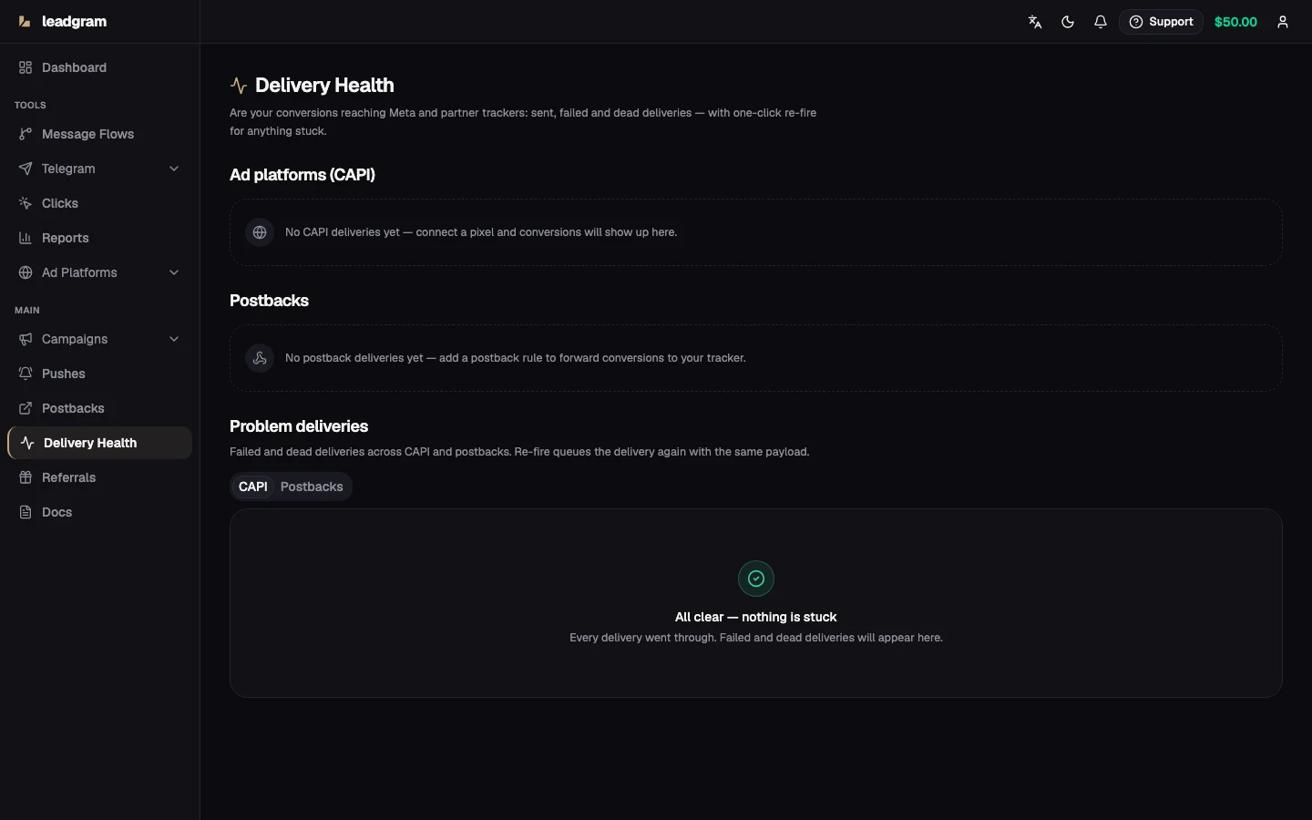Click the leadgram logo icon
The width and height of the screenshot is (1312, 820).
tap(25, 22)
